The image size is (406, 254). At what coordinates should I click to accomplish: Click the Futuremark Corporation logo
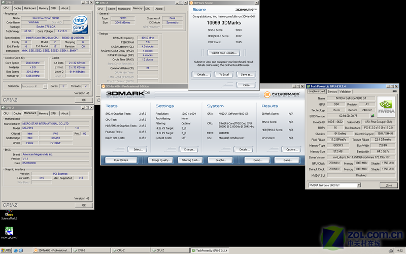click(282, 94)
